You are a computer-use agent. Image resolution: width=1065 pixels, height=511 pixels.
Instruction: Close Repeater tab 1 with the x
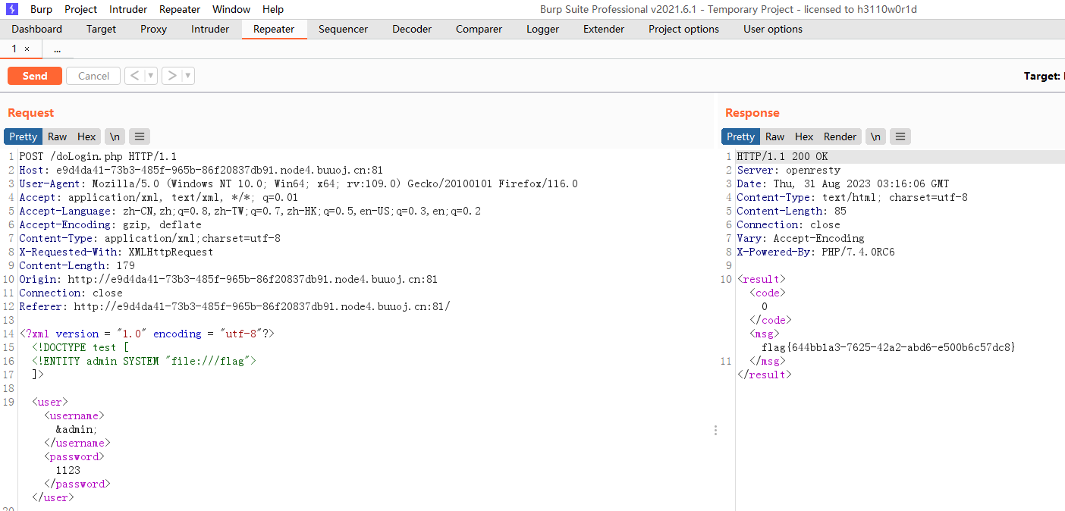pyautogui.click(x=27, y=49)
